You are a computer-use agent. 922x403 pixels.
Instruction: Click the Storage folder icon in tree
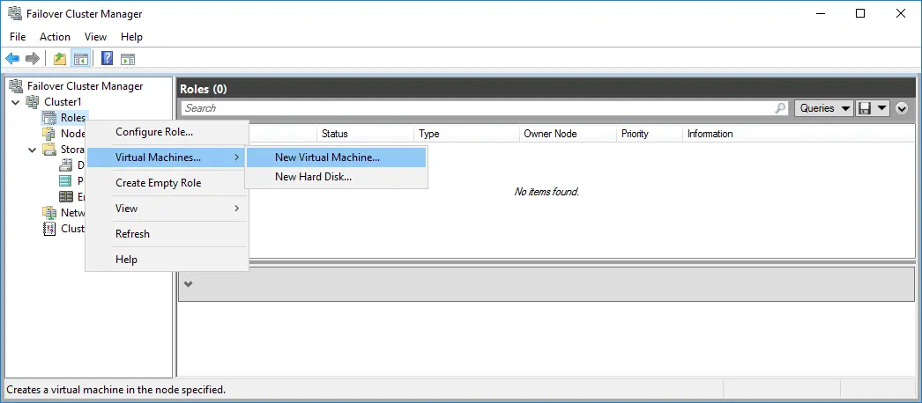[49, 150]
